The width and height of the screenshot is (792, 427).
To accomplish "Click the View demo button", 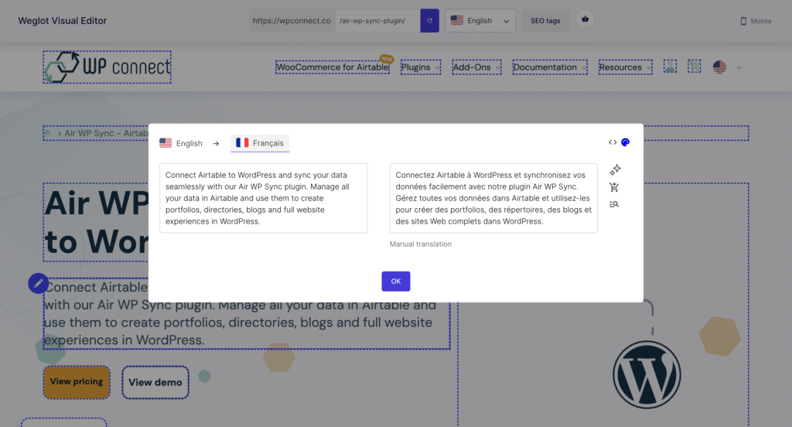I will point(155,383).
